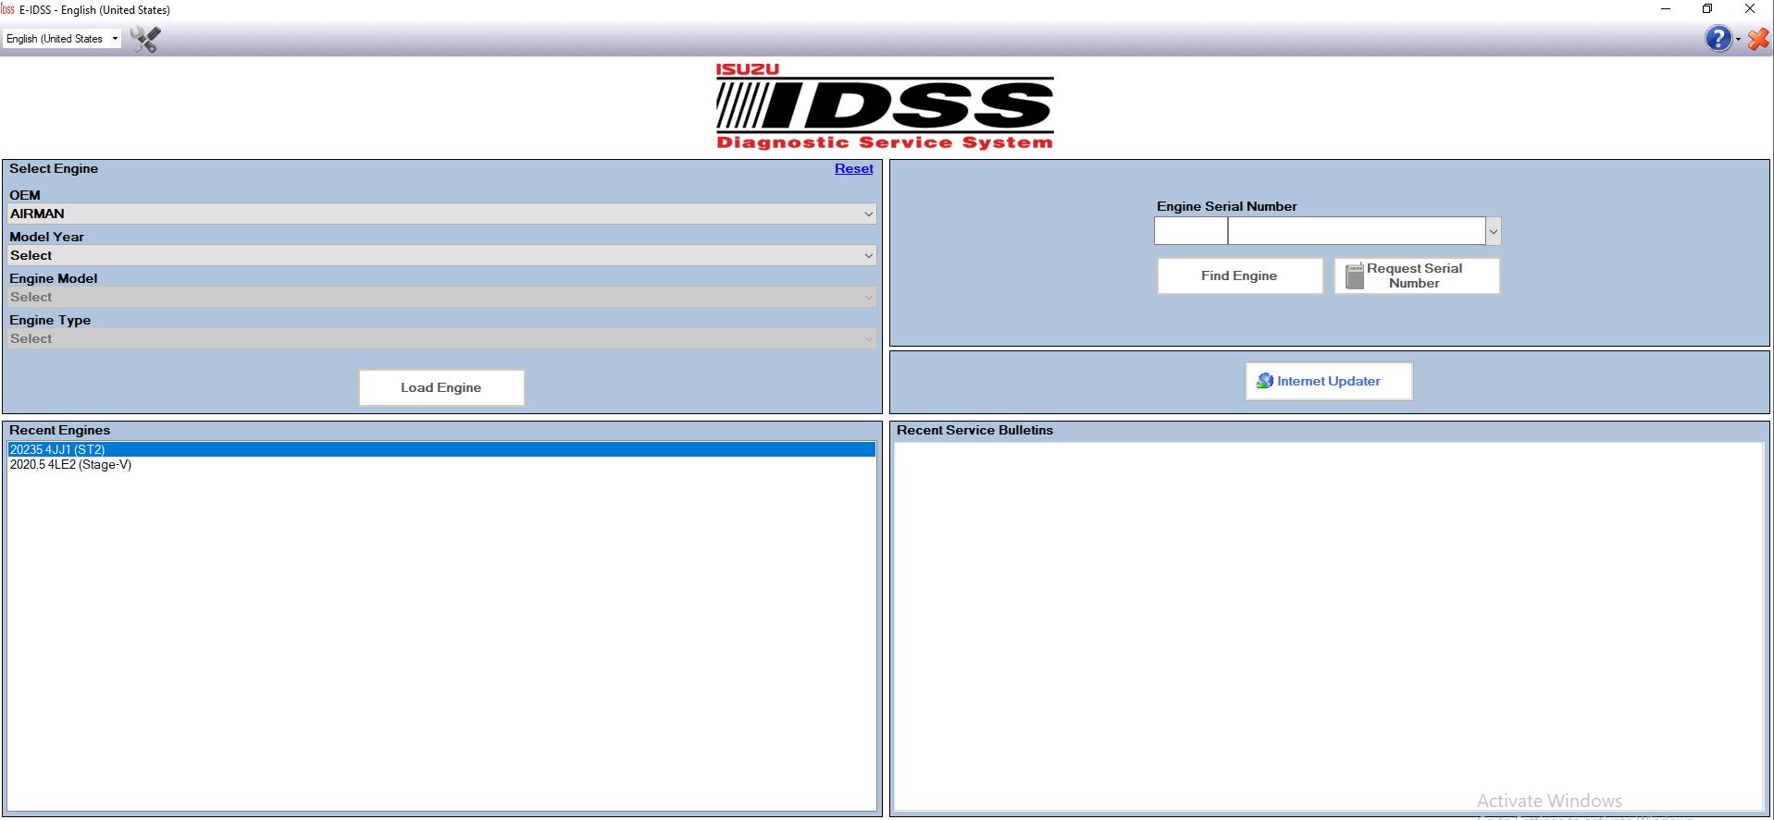Click the red X exit icon in toolbar
The width and height of the screenshot is (1774, 820).
point(1757,39)
